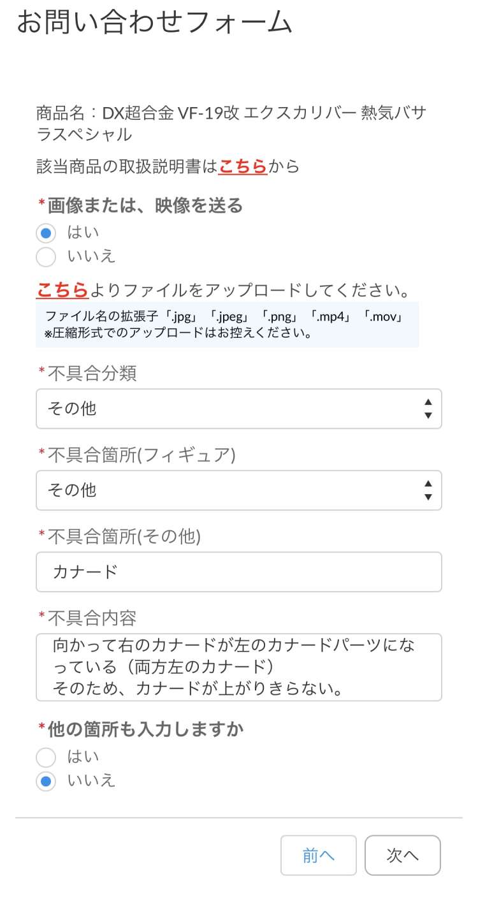Click the お問い合わせフォーム page heading
This screenshot has width=478, height=911.
click(154, 23)
